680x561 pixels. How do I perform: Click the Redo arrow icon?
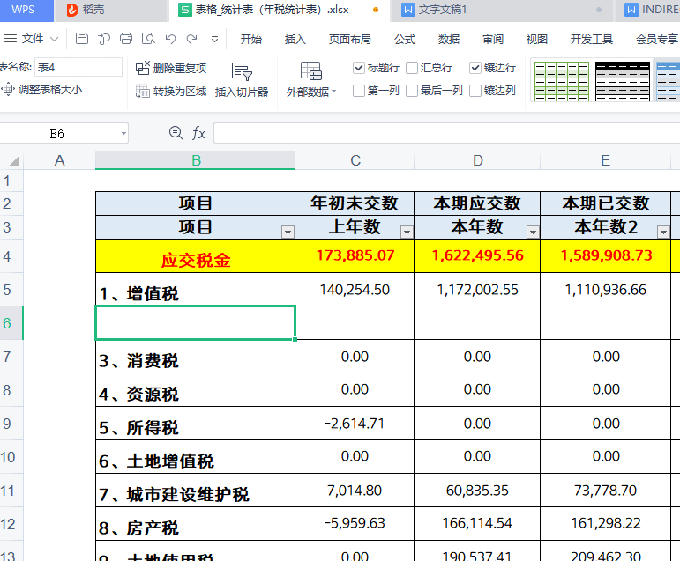(x=191, y=39)
